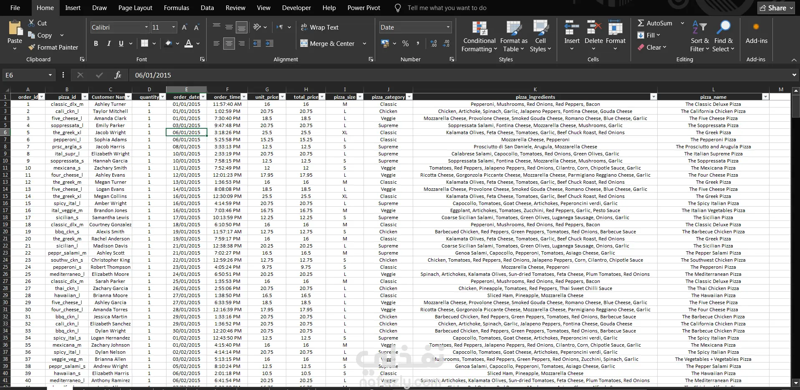The image size is (800, 390).
Task: Toggle align left
Action: 216,43
